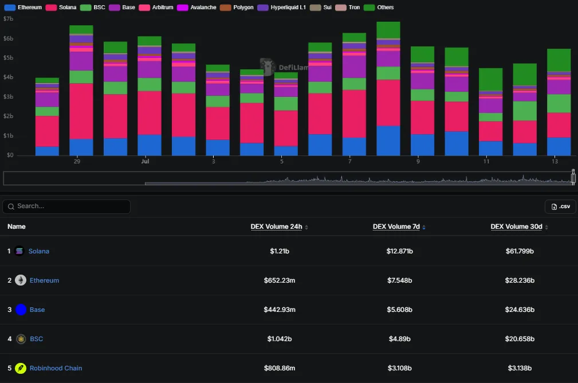Select Base 30d volume $24.636b
This screenshot has height=383, width=578.
pyautogui.click(x=520, y=310)
